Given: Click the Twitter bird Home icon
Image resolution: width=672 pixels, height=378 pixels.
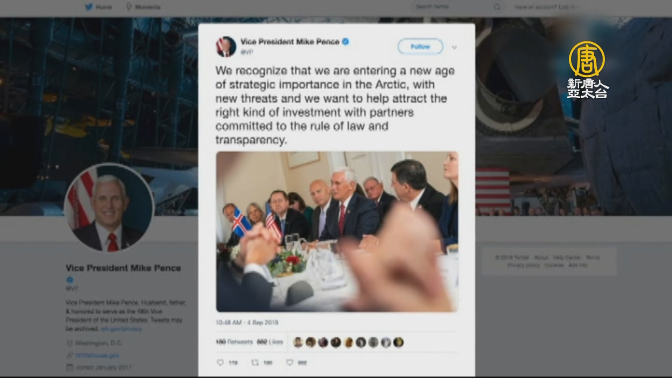Looking at the screenshot, I should pos(89,7).
